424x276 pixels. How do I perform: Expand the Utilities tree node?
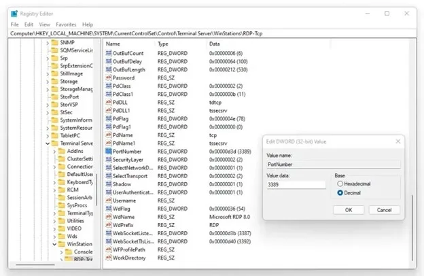[x=54, y=221]
